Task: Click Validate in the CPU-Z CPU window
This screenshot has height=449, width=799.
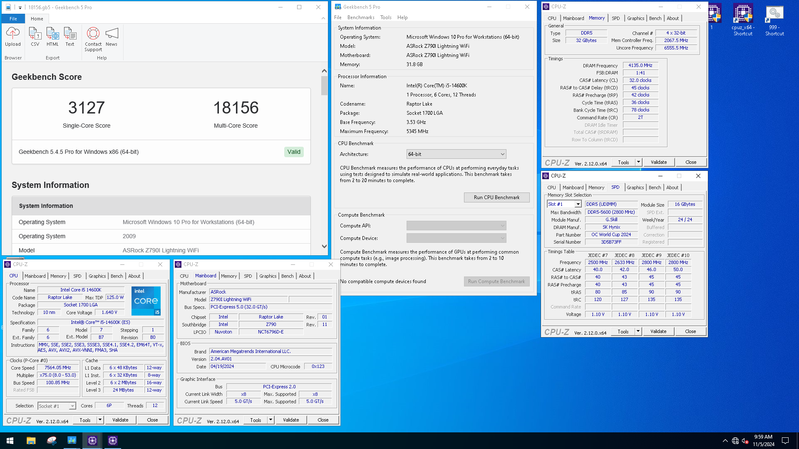Action: tap(120, 420)
